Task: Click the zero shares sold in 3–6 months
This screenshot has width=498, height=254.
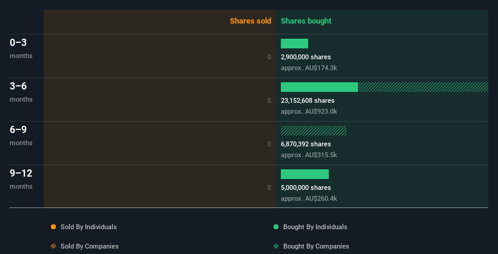Action: [x=269, y=101]
